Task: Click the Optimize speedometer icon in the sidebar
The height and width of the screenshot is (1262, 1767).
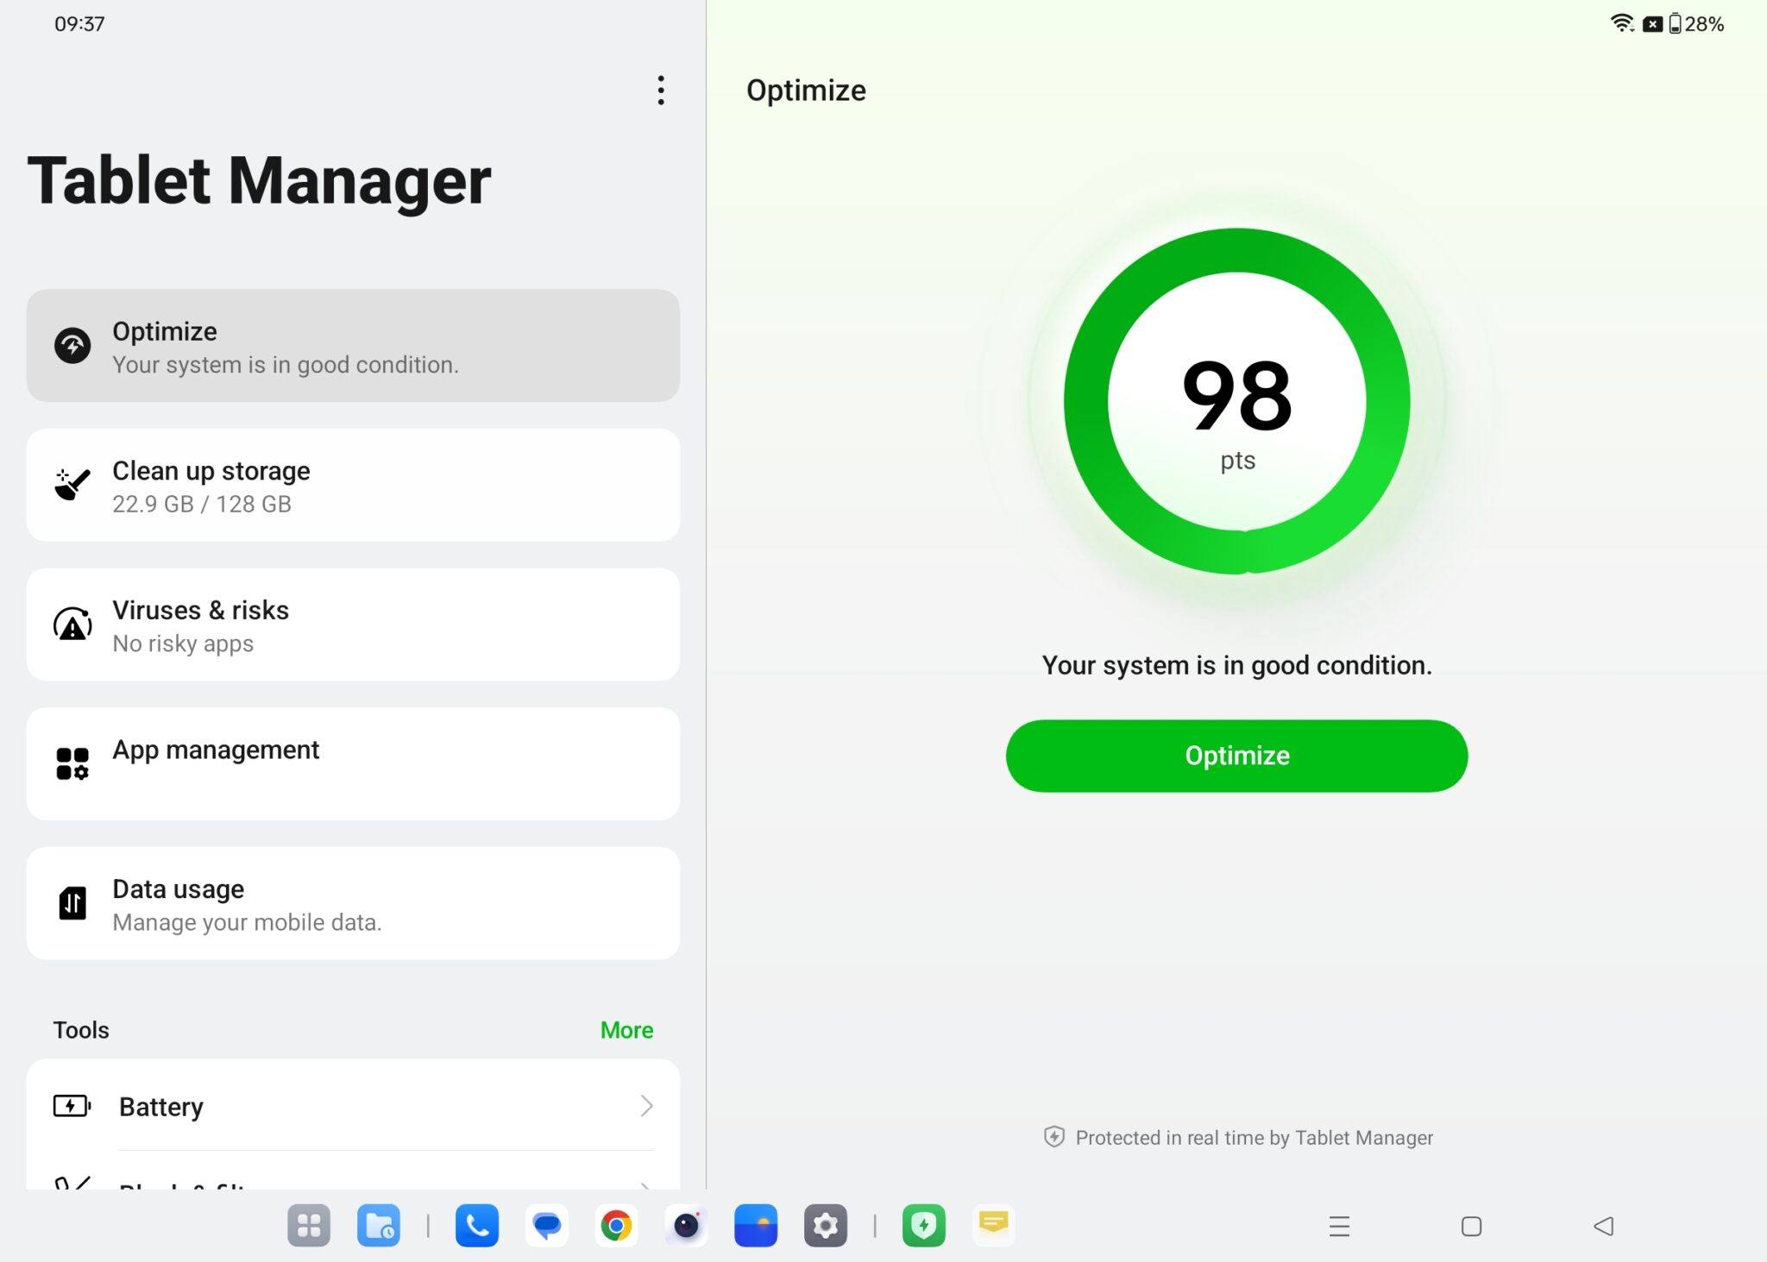Action: coord(73,346)
